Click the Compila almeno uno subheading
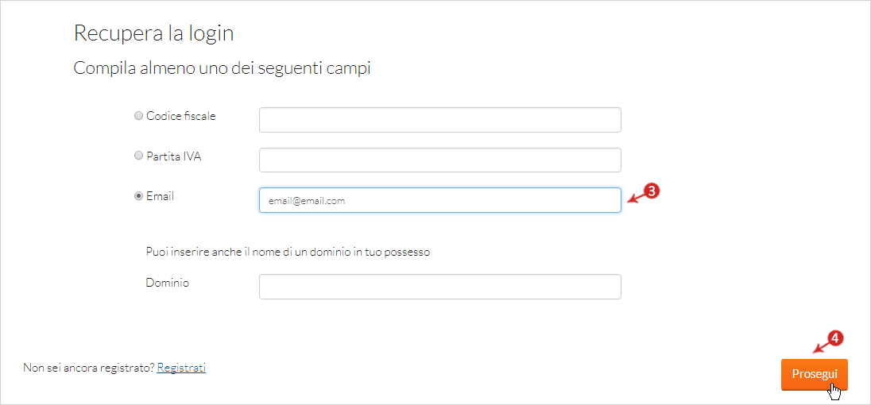The image size is (871, 405). [x=223, y=69]
